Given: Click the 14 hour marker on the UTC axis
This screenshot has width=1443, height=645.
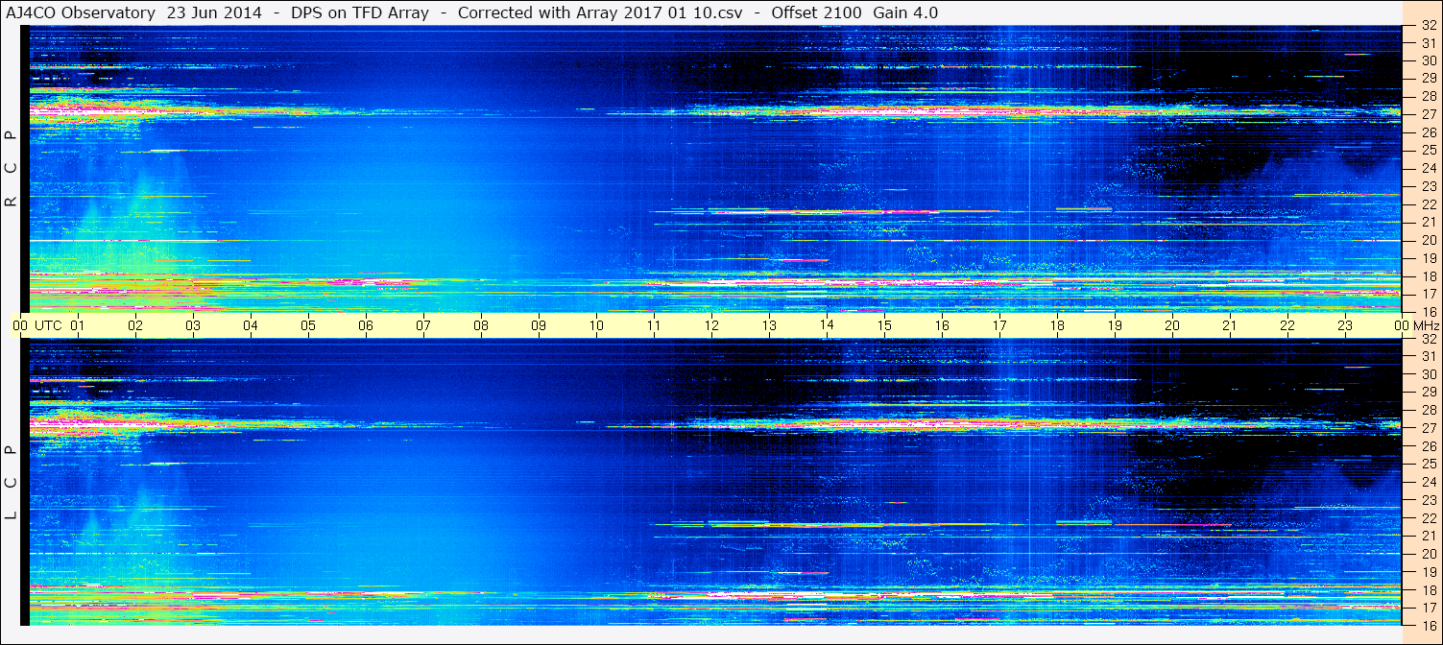Looking at the screenshot, I should point(827,325).
